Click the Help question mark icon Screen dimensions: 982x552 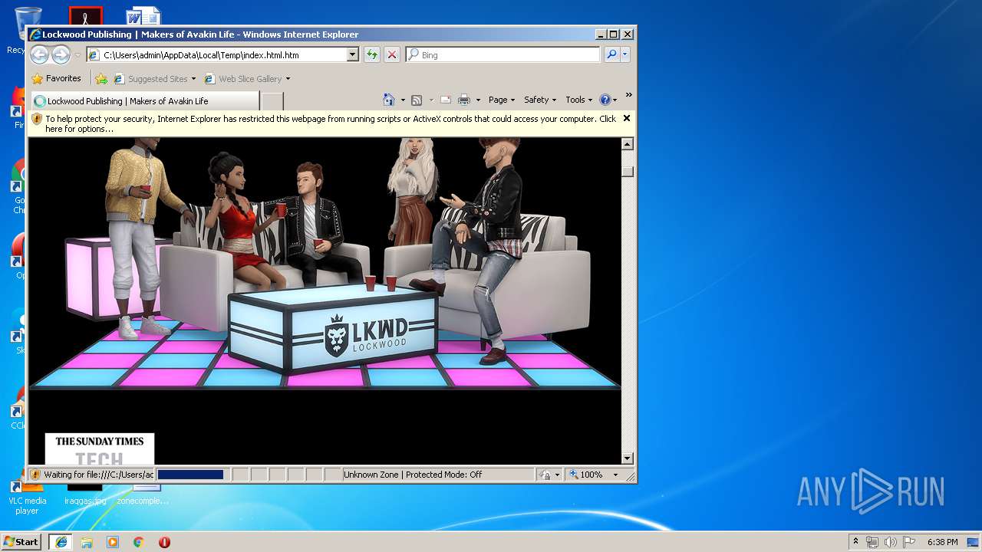tap(605, 100)
